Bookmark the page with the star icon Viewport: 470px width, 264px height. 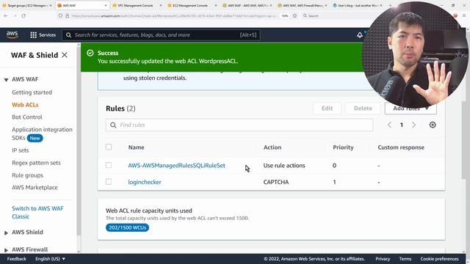pyautogui.click(x=294, y=15)
